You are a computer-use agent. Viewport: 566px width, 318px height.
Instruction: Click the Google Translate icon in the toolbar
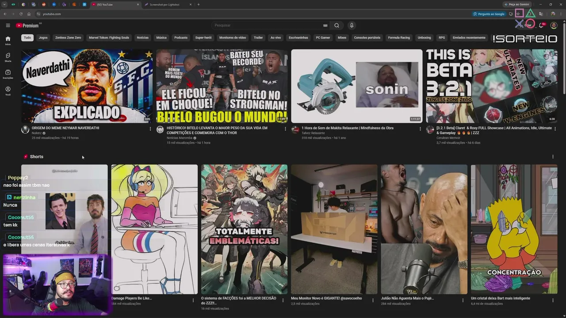coord(540,14)
